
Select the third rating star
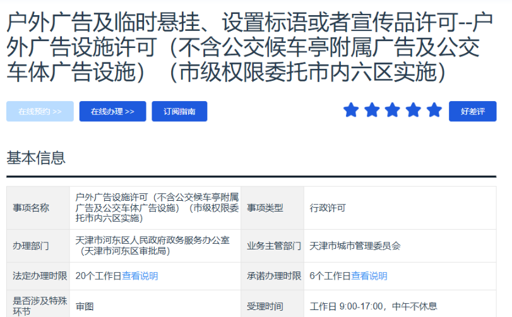click(393, 111)
